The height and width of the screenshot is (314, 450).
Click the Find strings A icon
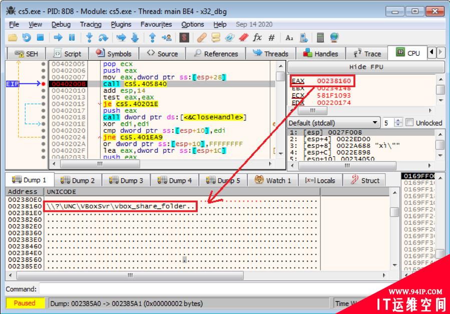[x=289, y=38]
